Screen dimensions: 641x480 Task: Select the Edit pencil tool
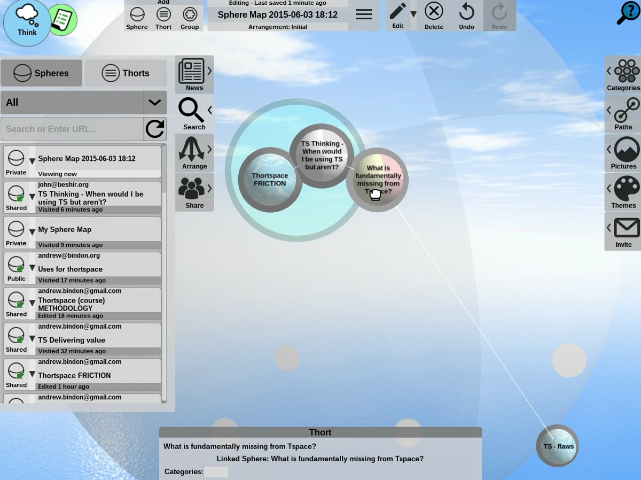click(x=397, y=15)
